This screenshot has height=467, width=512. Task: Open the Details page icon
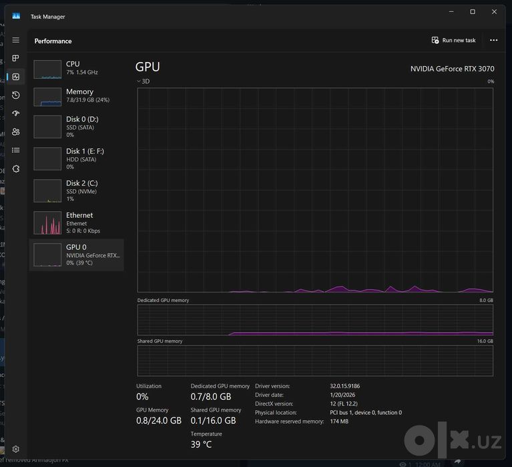pyautogui.click(x=15, y=150)
